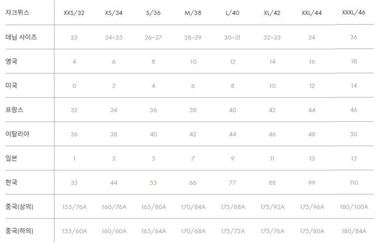
Task: Click the 중국(상의) row label
Action: pyautogui.click(x=20, y=206)
